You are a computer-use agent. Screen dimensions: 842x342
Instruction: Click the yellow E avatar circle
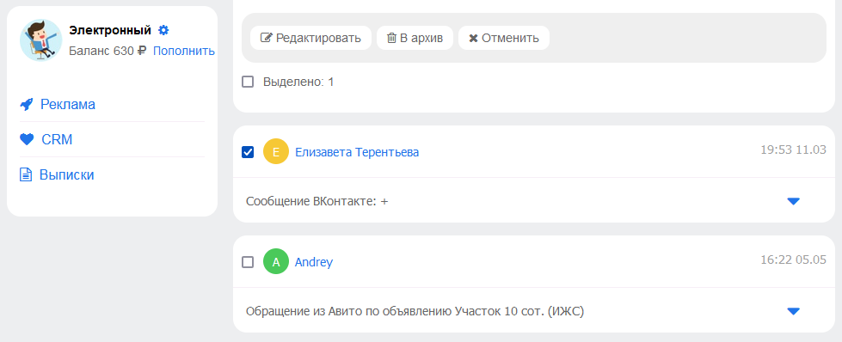click(x=276, y=152)
